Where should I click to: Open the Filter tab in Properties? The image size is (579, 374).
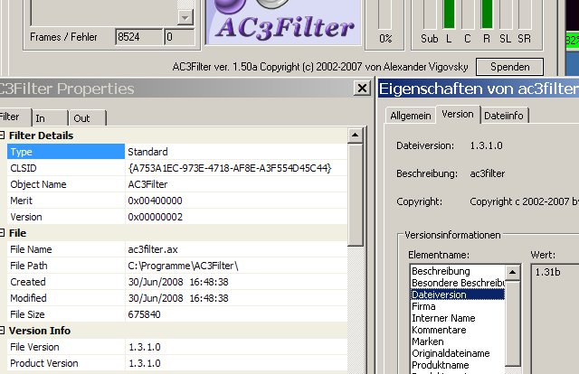(x=14, y=117)
